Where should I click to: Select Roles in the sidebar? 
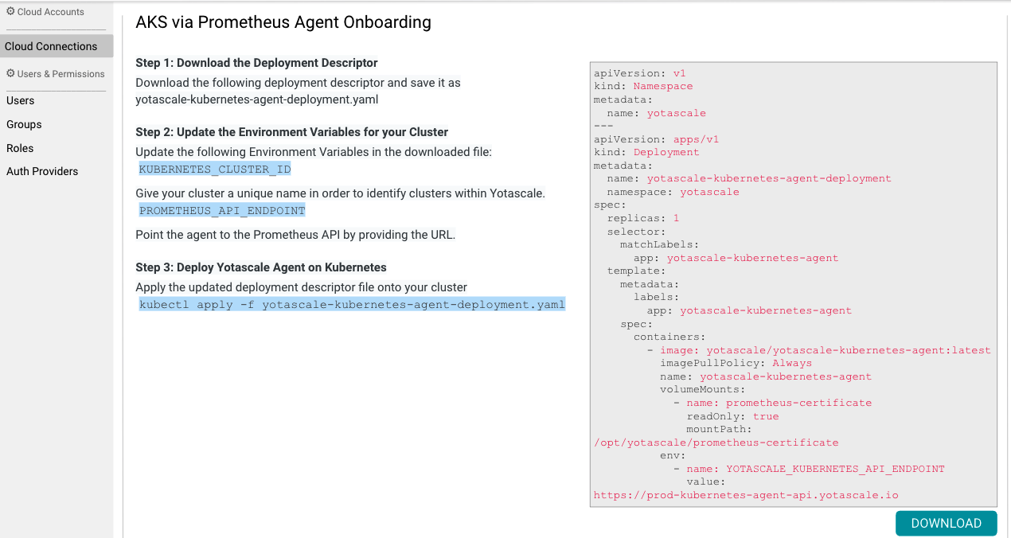(x=20, y=148)
